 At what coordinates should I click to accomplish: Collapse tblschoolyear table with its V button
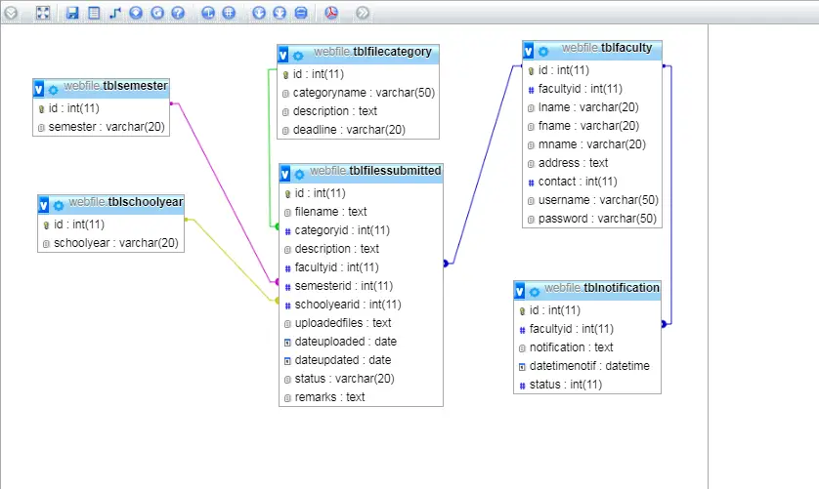pos(44,205)
